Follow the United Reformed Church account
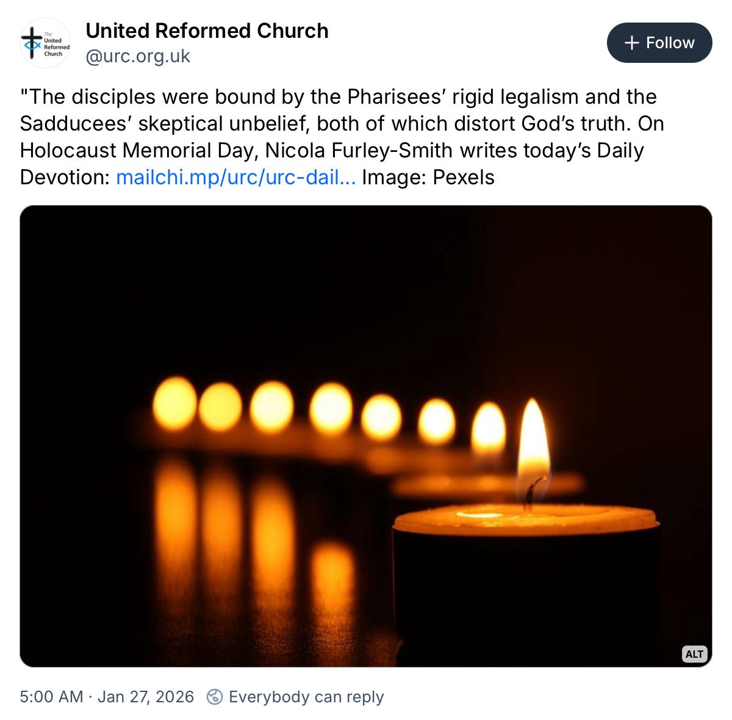The height and width of the screenshot is (720, 732). tap(659, 43)
